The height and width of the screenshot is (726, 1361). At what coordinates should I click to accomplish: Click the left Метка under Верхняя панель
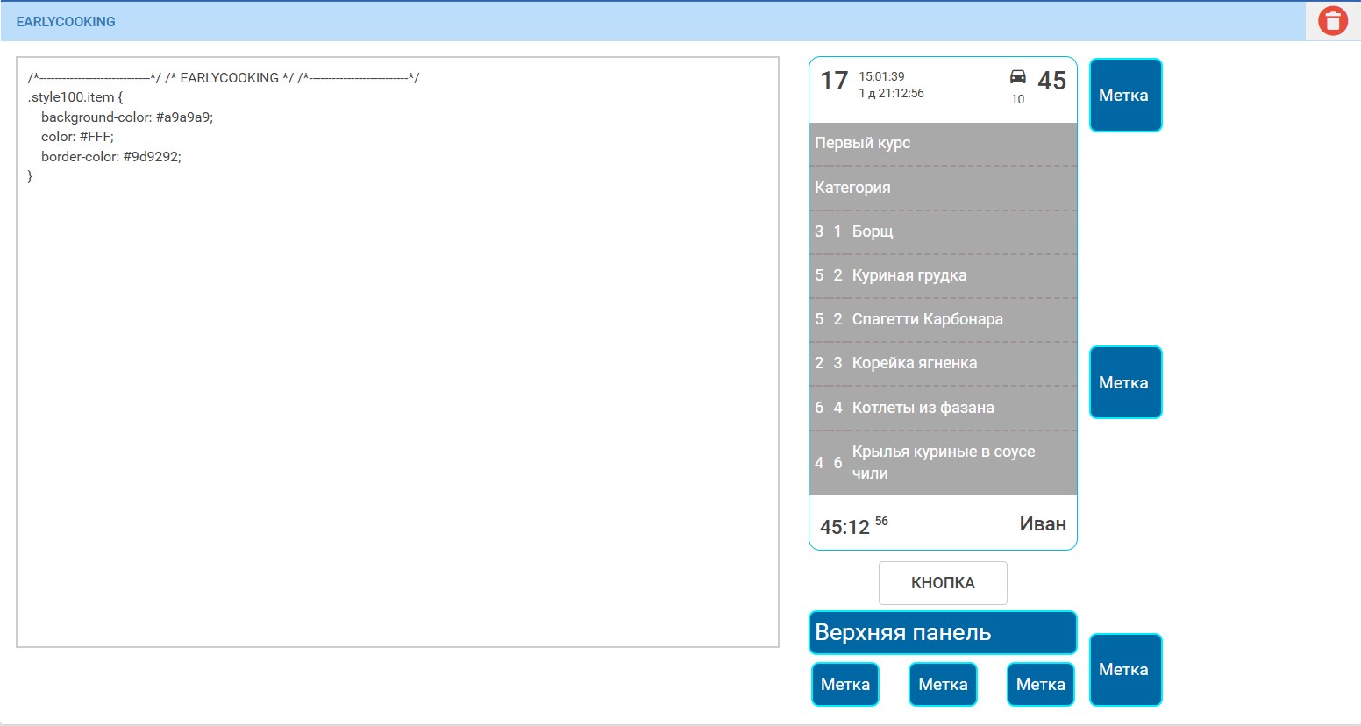click(844, 685)
